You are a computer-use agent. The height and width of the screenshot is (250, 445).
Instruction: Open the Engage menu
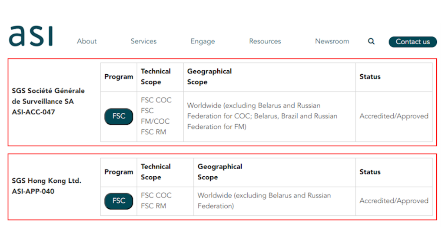point(203,41)
